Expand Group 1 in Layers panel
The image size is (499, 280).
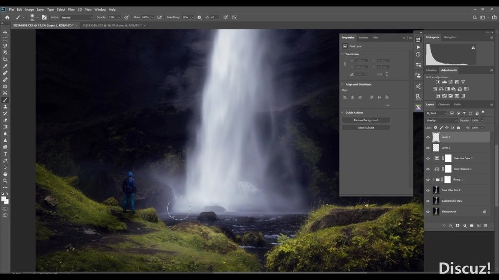[x=433, y=179]
